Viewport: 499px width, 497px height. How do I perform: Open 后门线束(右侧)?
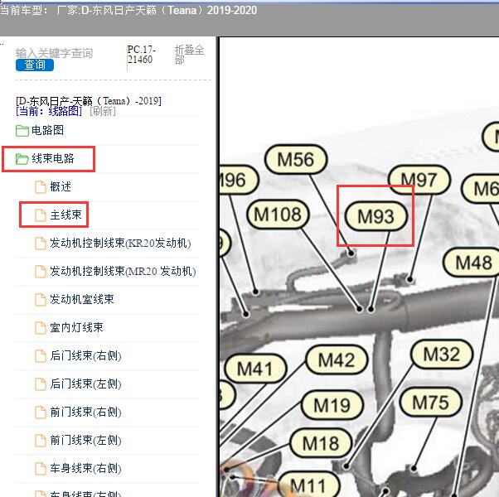[85, 355]
